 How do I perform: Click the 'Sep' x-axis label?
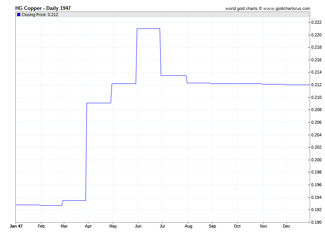coord(213,226)
